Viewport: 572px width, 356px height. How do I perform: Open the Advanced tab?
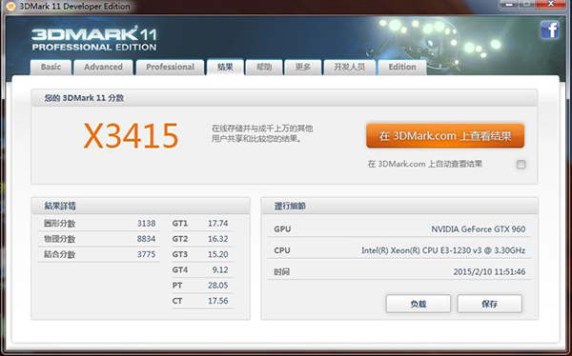pyautogui.click(x=103, y=67)
